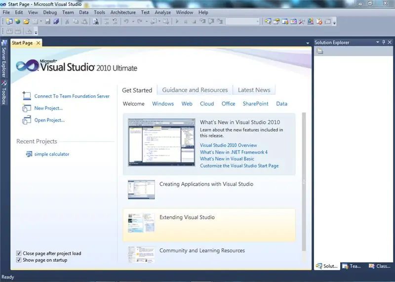
Task: Click the icon inside Solution Explorer panel
Action: tap(320, 51)
